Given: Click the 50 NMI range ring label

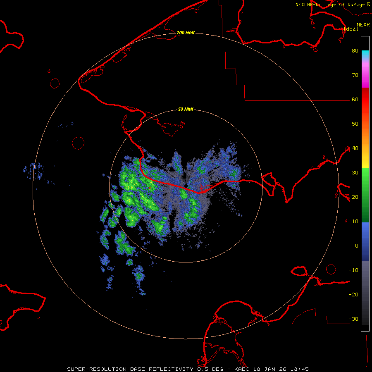Looking at the screenshot, I should [186, 109].
